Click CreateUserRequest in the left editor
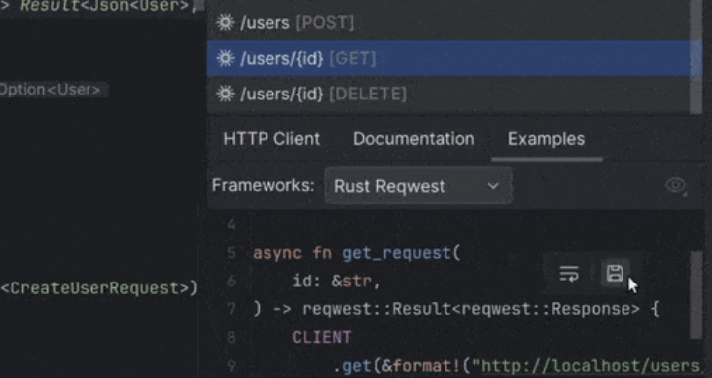This screenshot has width=712, height=378. [94, 288]
